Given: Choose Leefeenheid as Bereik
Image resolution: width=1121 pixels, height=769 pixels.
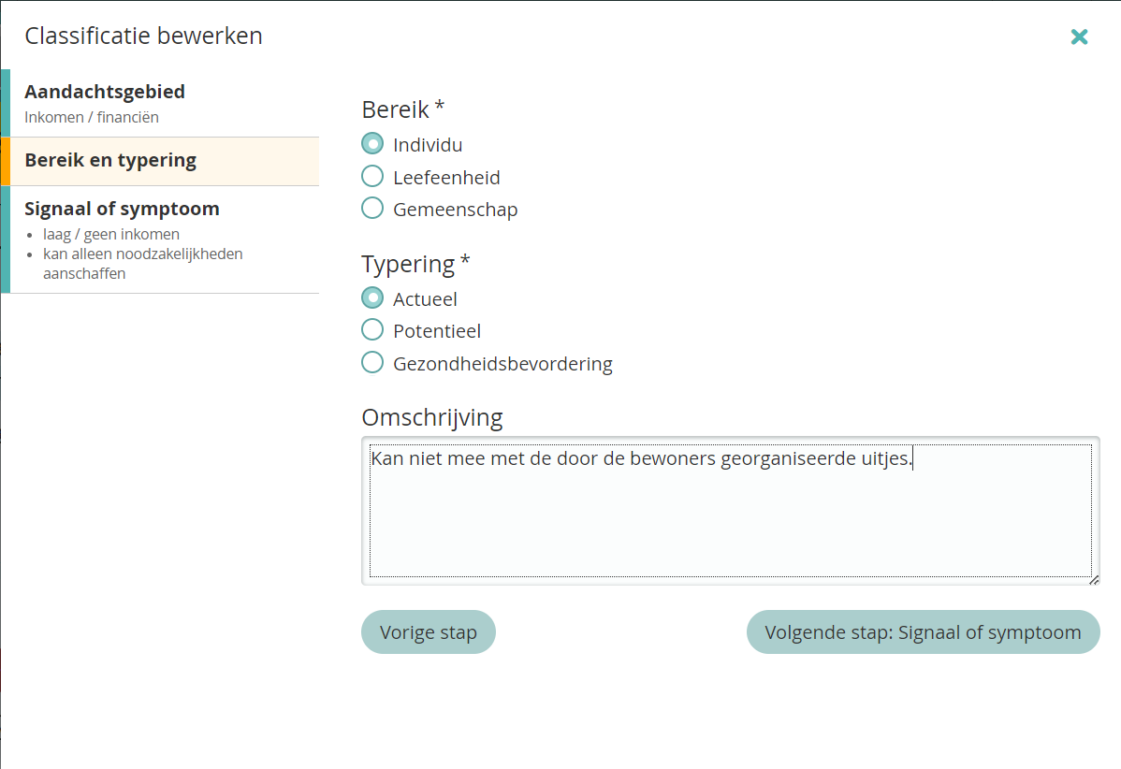Looking at the screenshot, I should coord(372,177).
